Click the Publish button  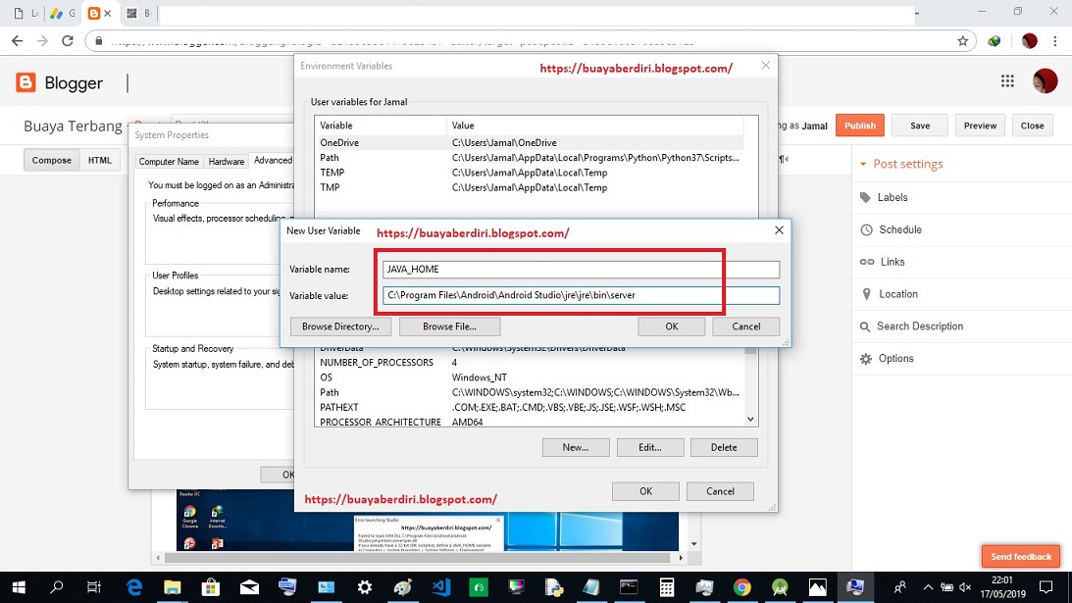[859, 126]
